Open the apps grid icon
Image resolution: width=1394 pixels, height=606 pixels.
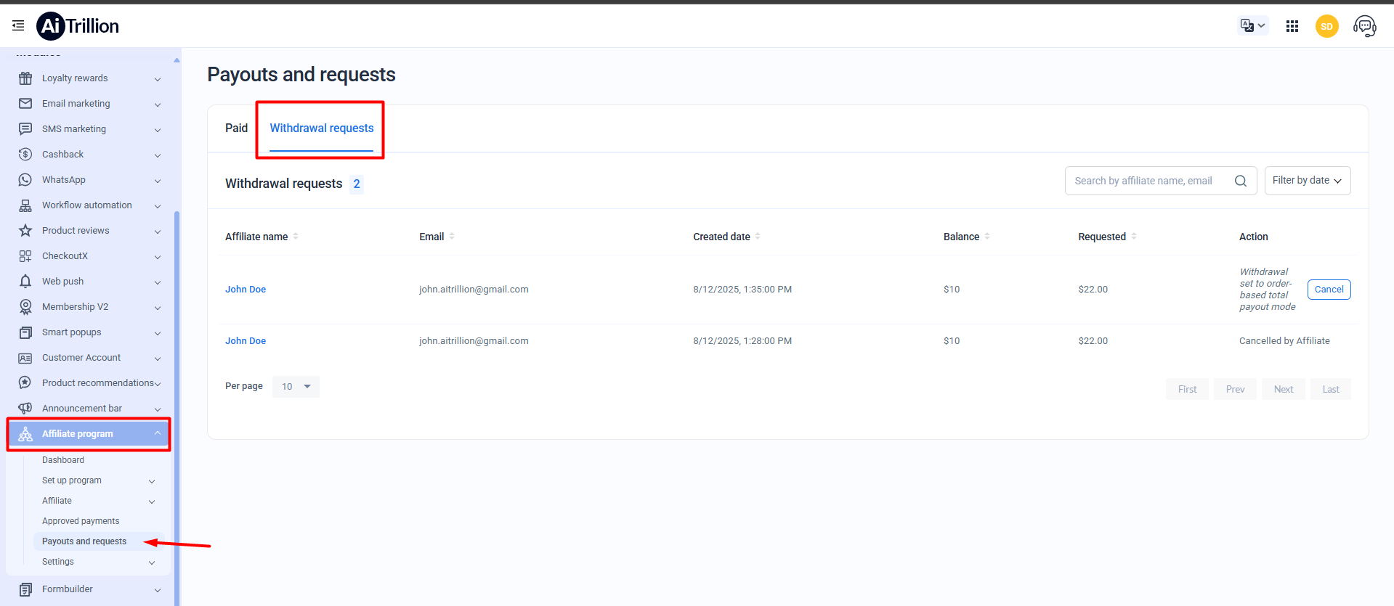click(x=1292, y=26)
